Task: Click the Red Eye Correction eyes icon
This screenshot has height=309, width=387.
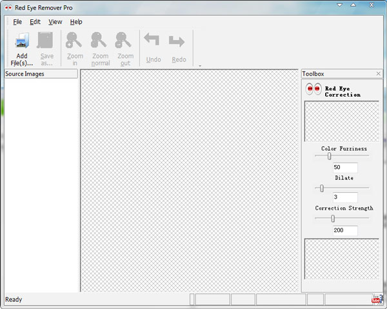Action: point(313,89)
